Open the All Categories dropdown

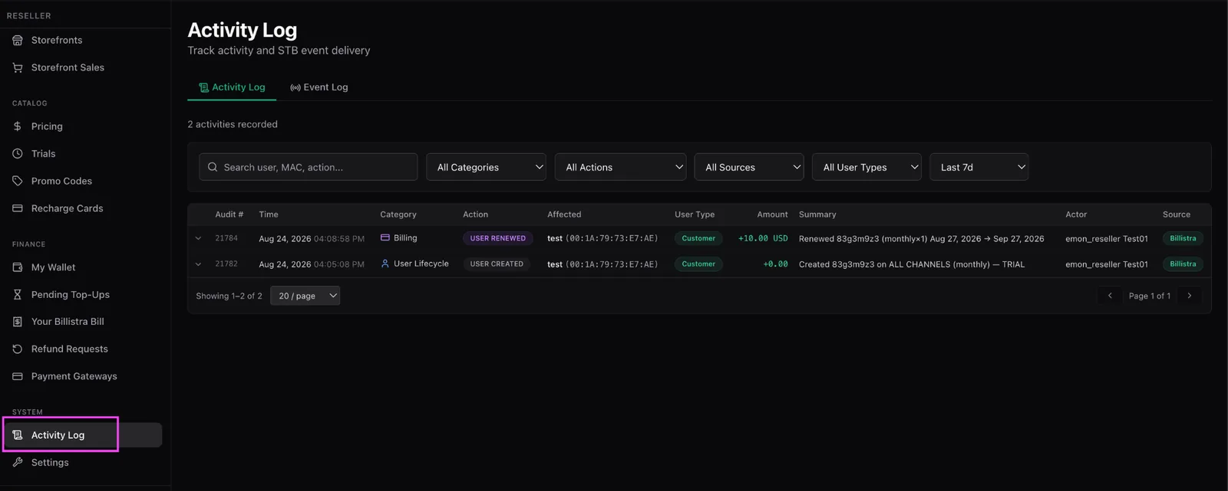[486, 167]
